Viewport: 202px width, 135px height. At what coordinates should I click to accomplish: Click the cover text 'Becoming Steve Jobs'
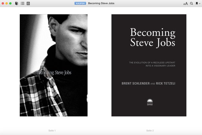click(x=54, y=73)
